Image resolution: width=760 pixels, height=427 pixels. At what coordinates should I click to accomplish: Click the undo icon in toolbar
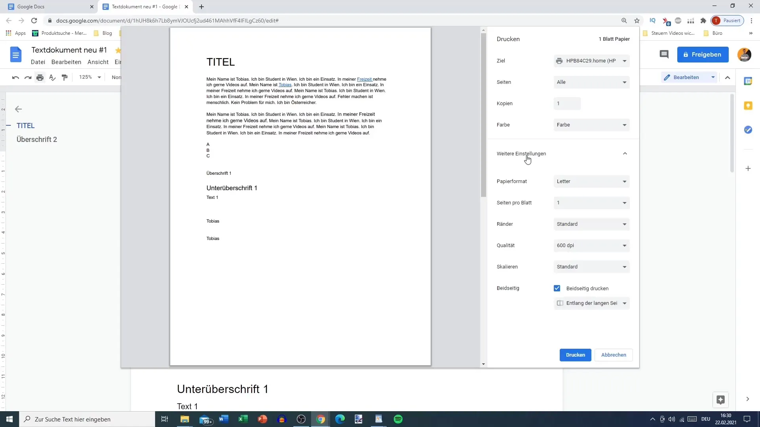(x=15, y=77)
